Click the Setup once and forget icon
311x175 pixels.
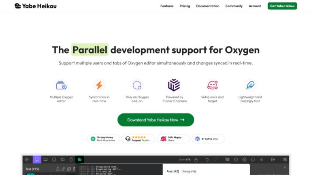click(x=212, y=85)
